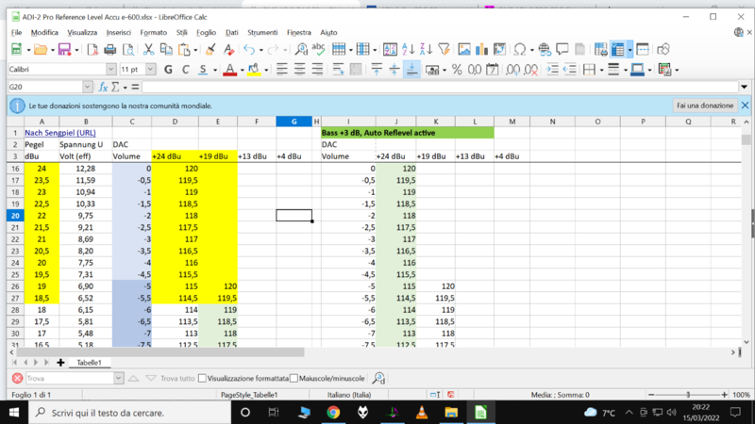Enable the Visualizzazione formattata checkbox

pos(201,378)
